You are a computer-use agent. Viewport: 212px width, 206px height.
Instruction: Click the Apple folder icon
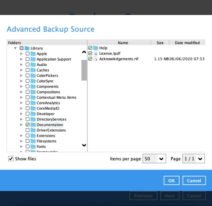33,54
